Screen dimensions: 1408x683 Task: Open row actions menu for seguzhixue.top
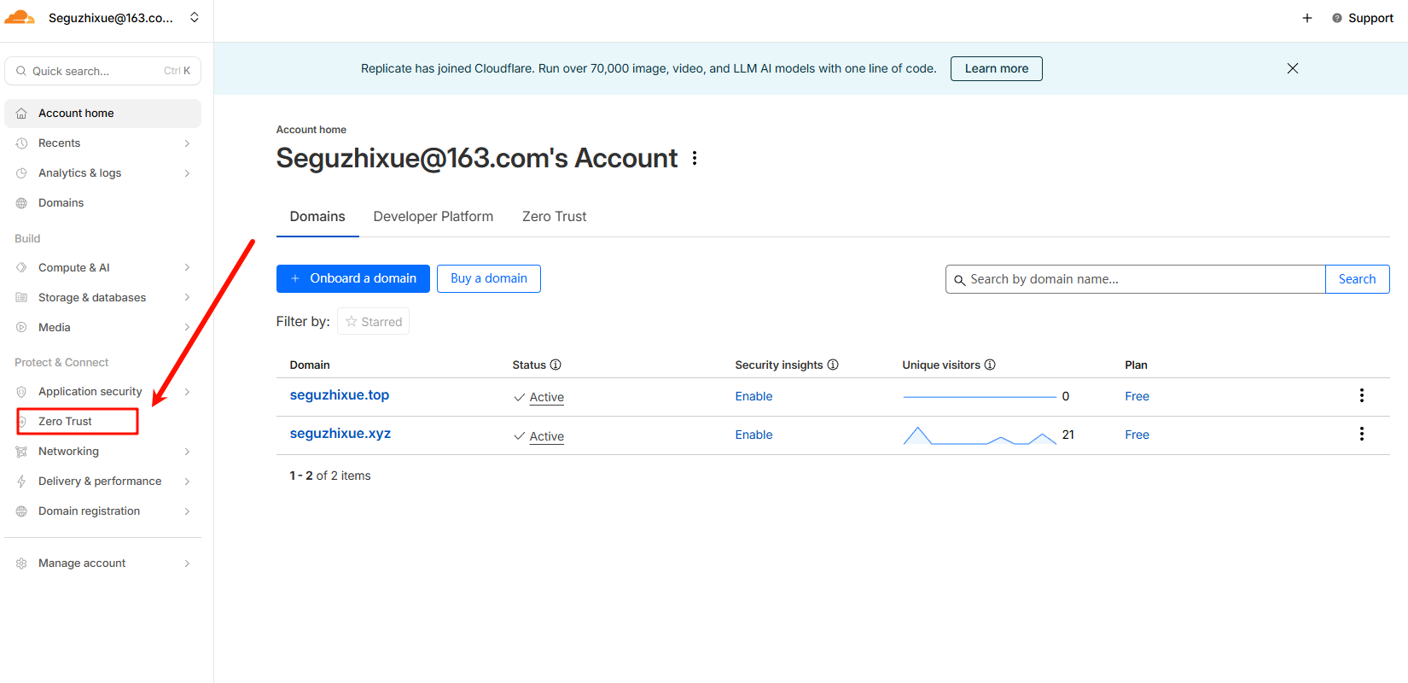pos(1361,395)
